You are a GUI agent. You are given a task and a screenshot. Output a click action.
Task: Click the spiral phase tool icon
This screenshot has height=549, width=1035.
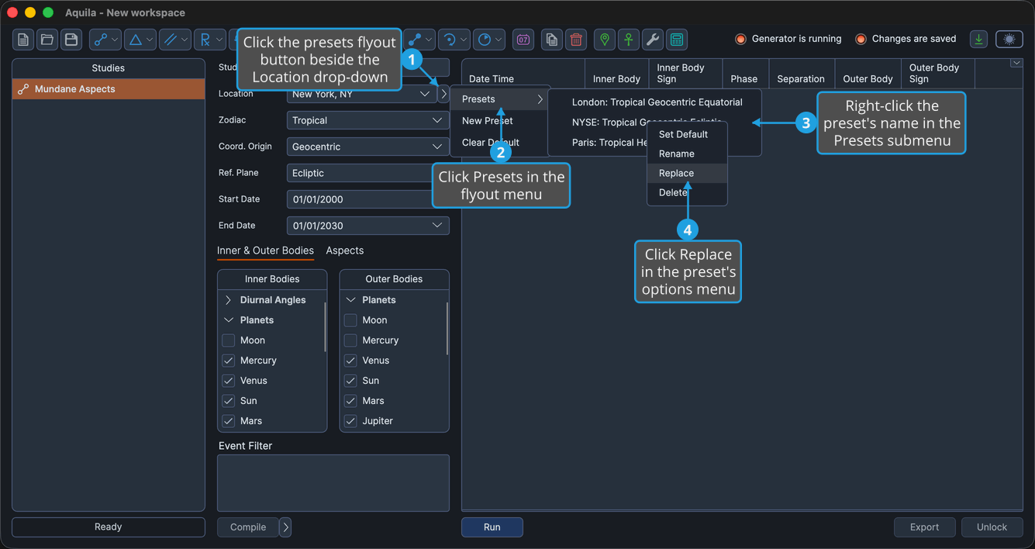449,40
